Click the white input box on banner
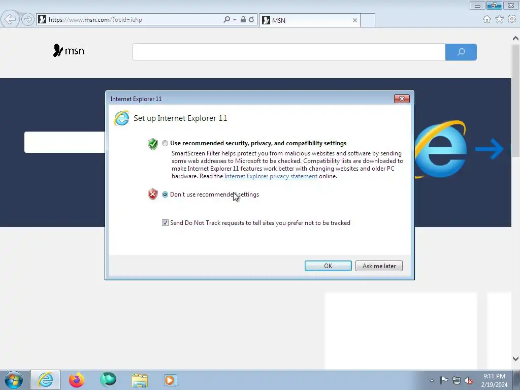Viewport: 520px width, 390px height. point(64,142)
